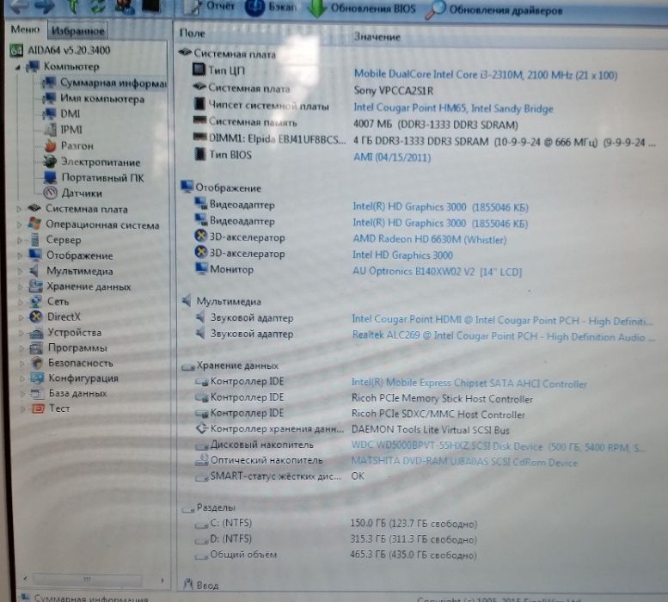Collapse the Компьютер tree node
Screen dimensions: 668x602
[x=18, y=67]
